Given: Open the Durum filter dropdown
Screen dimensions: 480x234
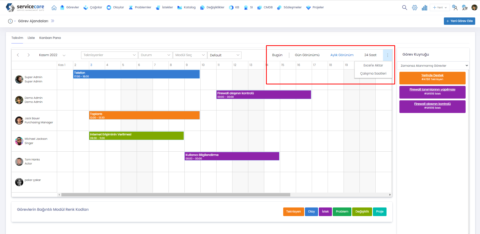Looking at the screenshot, I should [155, 55].
